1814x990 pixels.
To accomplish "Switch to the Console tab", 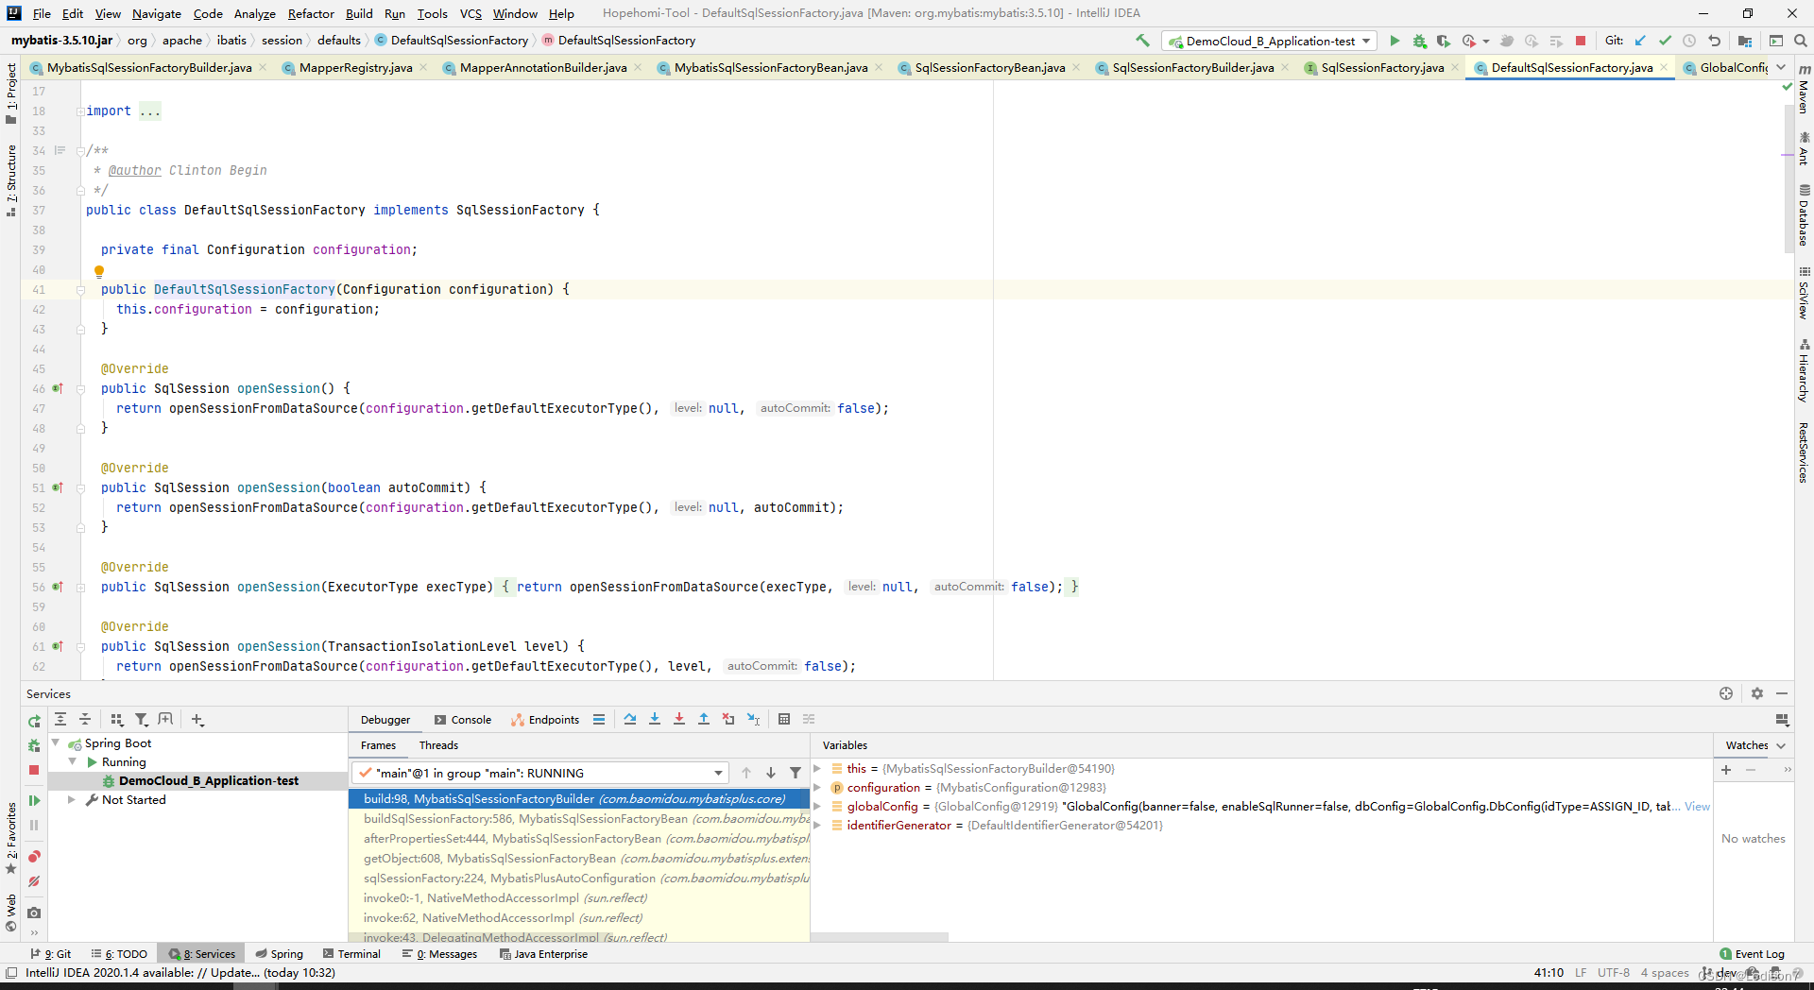I will point(463,720).
